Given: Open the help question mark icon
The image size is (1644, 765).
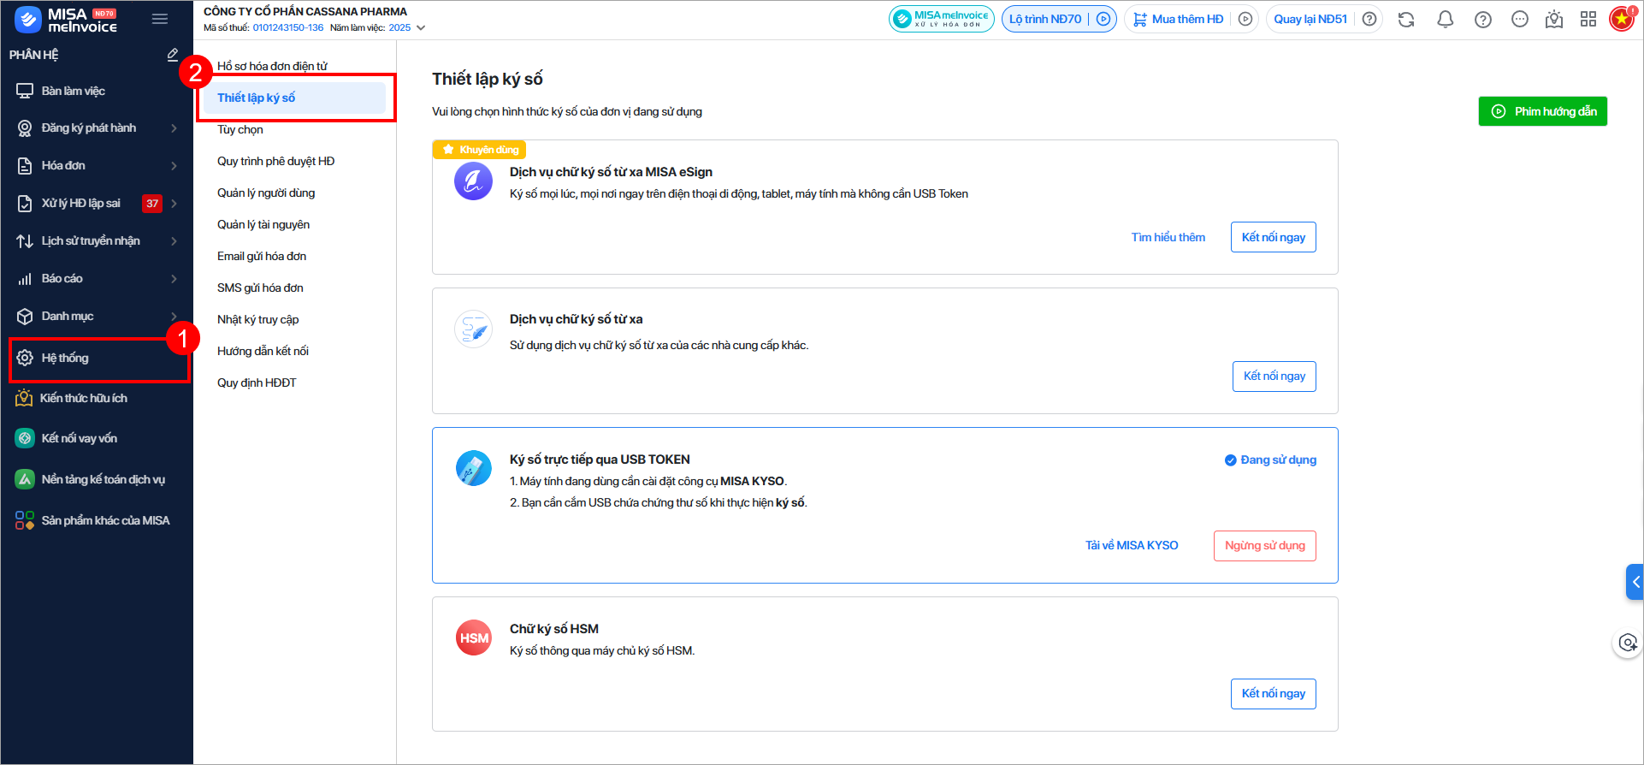Looking at the screenshot, I should [x=1483, y=20].
